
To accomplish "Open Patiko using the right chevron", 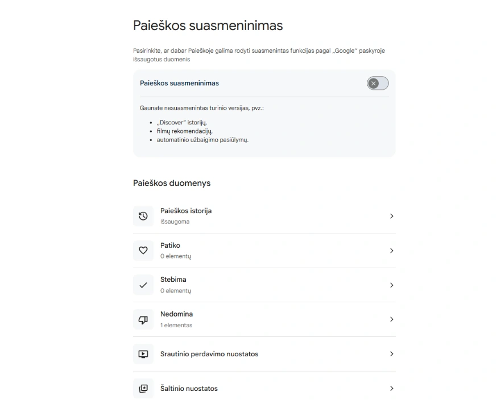I will (x=391, y=251).
